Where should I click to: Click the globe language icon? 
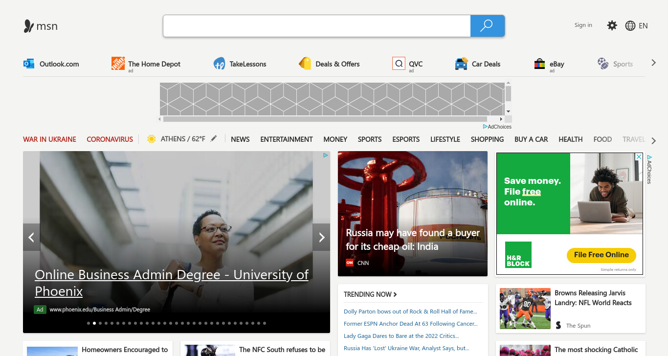click(630, 26)
